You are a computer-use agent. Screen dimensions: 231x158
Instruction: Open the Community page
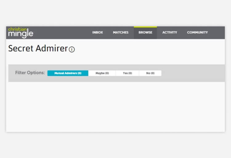(197, 33)
